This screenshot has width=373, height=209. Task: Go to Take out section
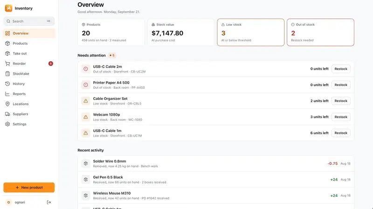tap(29, 53)
